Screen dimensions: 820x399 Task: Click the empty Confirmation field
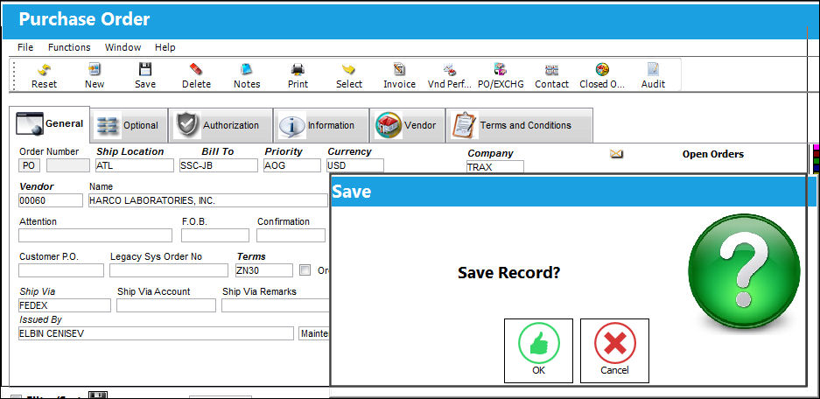coord(291,235)
